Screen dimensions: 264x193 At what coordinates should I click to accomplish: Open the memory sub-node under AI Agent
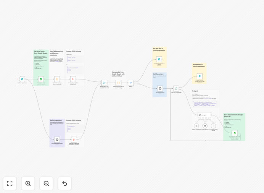coord(205,126)
